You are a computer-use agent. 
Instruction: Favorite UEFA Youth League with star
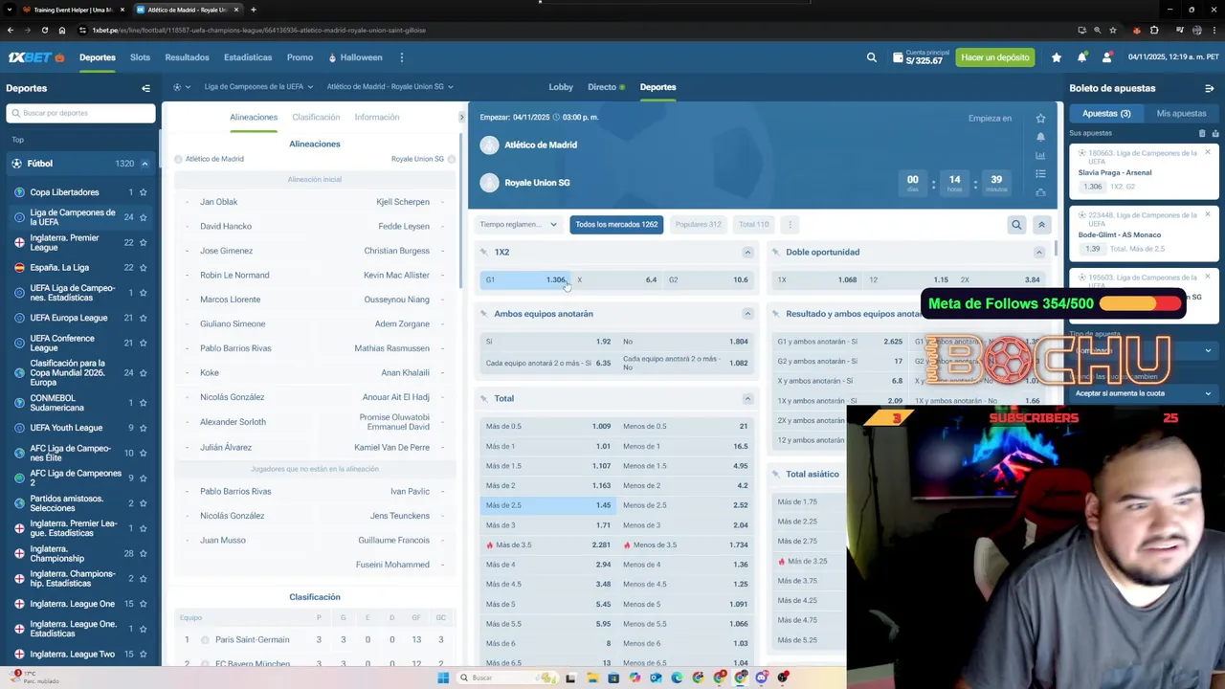[143, 428]
